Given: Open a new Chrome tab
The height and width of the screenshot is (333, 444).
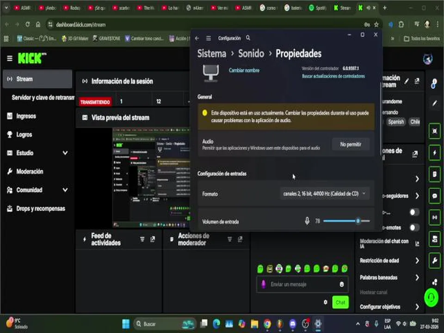Looking at the screenshot, I should (384, 8).
